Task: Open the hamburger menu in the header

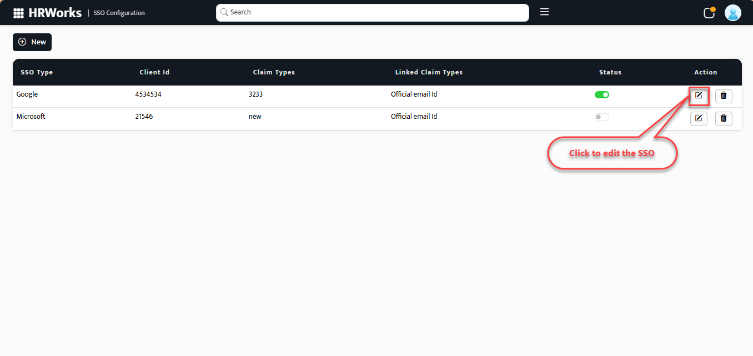Action: 544,11
